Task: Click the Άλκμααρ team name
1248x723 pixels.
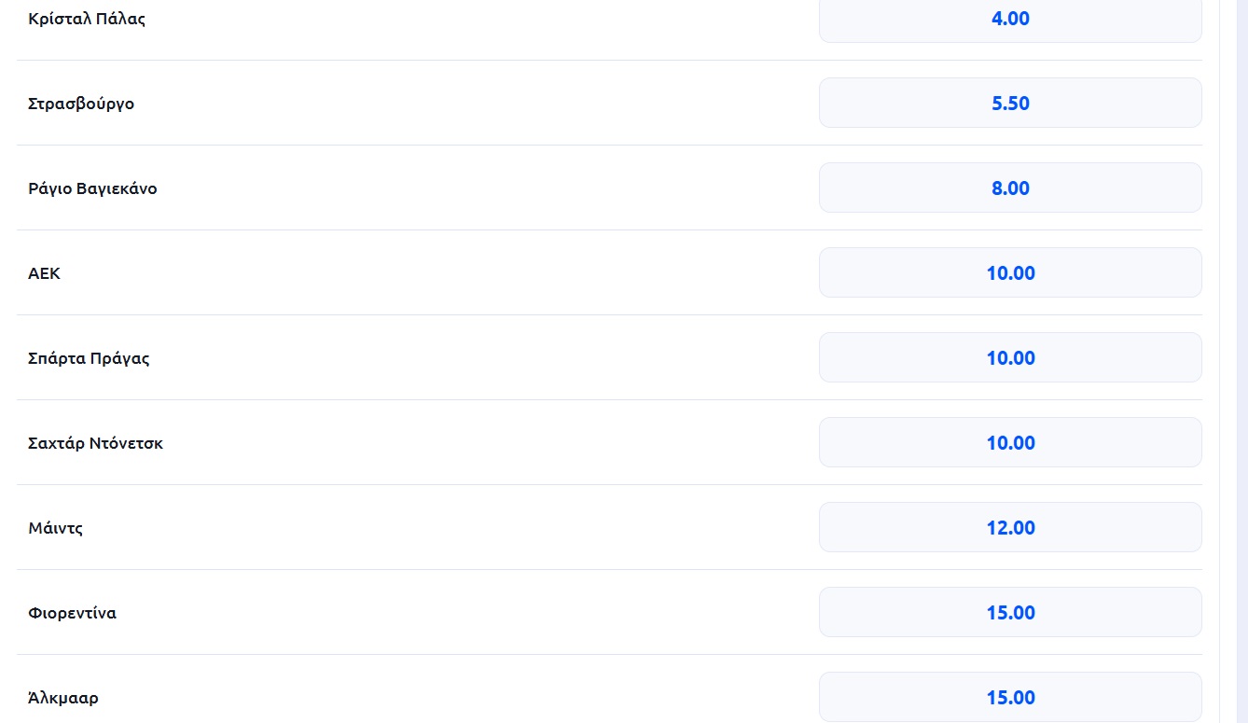Action: [x=63, y=698]
